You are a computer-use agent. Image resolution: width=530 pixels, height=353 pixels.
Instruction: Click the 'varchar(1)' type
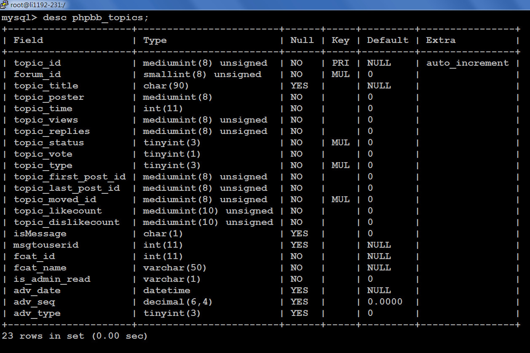(x=171, y=279)
